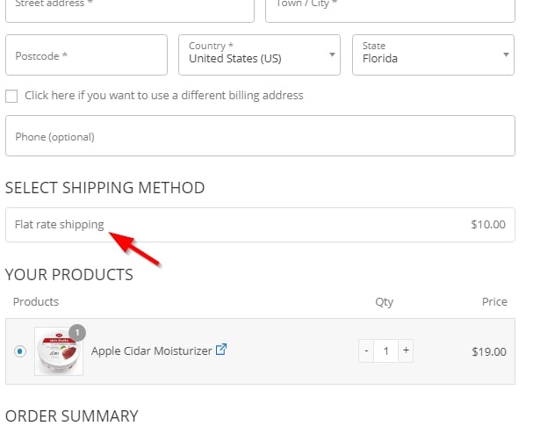This screenshot has width=533, height=426.
Task: Decrease quantity with the minus button
Action: (x=366, y=350)
